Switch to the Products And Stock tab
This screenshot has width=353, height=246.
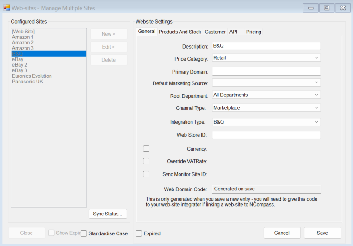(180, 32)
